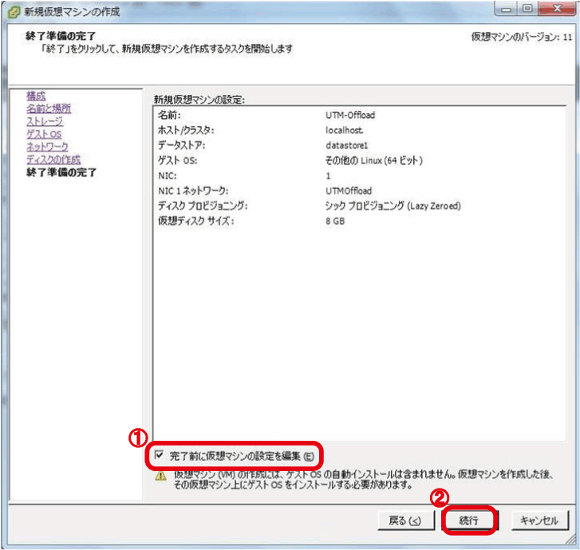This screenshot has height=550, width=580.
Task: Select the シック プロビジョニング (Lazy Zeroed) value
Action: pos(393,206)
